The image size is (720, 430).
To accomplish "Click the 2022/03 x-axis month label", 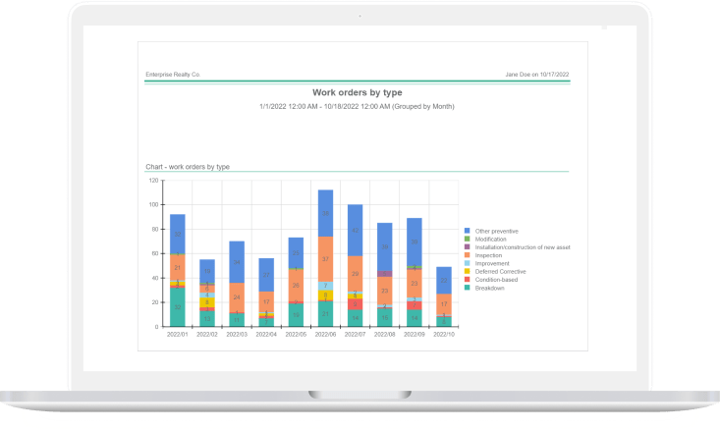I will [x=237, y=335].
